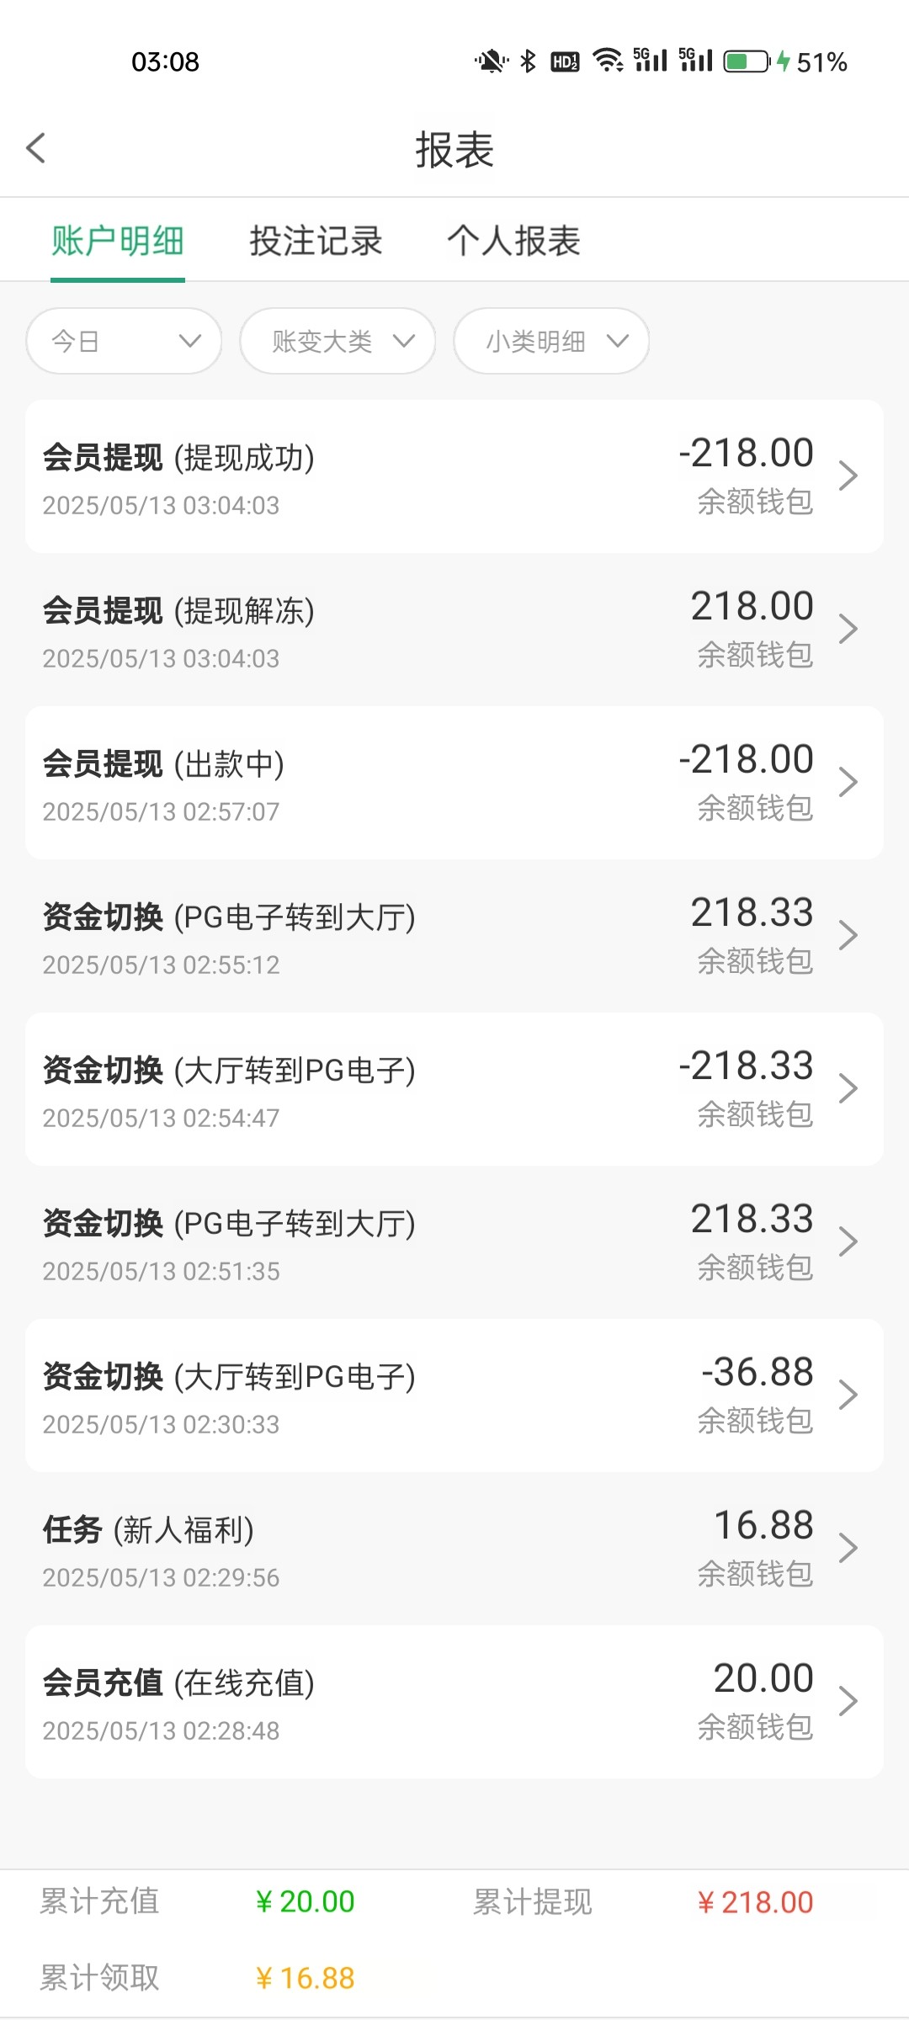Tap the 累计提现 ¥218.00 total
Viewport: 909px width, 2020px height.
tap(755, 1902)
